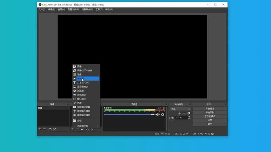Expand Deprecated (不推荐使用) submenu

tap(86, 126)
